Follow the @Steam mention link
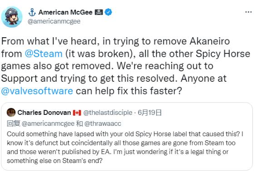 [44, 54]
